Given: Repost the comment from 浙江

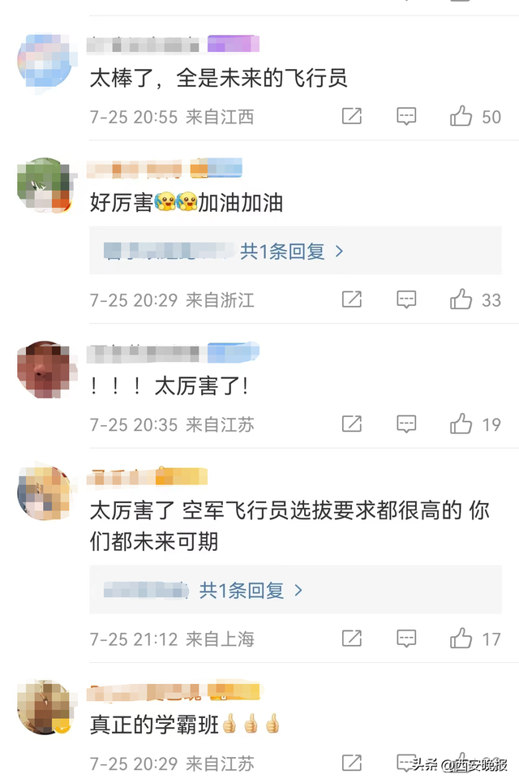Looking at the screenshot, I should [x=352, y=299].
